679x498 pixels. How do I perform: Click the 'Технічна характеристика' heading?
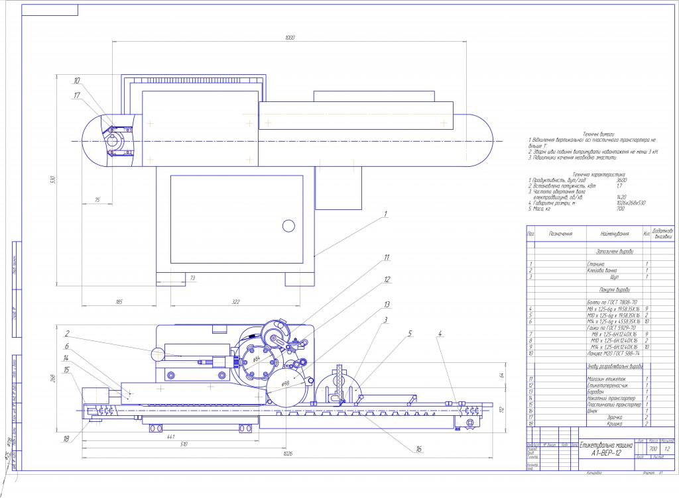pos(599,175)
